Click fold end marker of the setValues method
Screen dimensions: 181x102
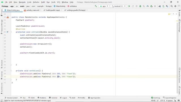tap(11, 80)
